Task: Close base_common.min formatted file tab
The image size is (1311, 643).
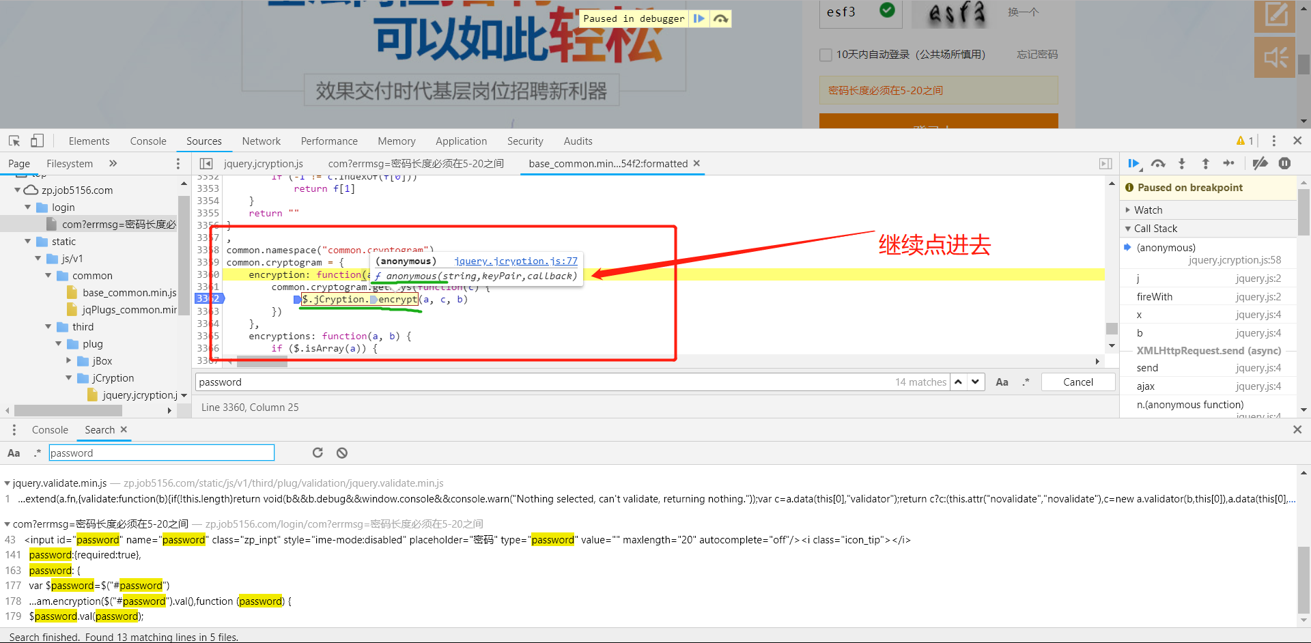Action: 696,163
